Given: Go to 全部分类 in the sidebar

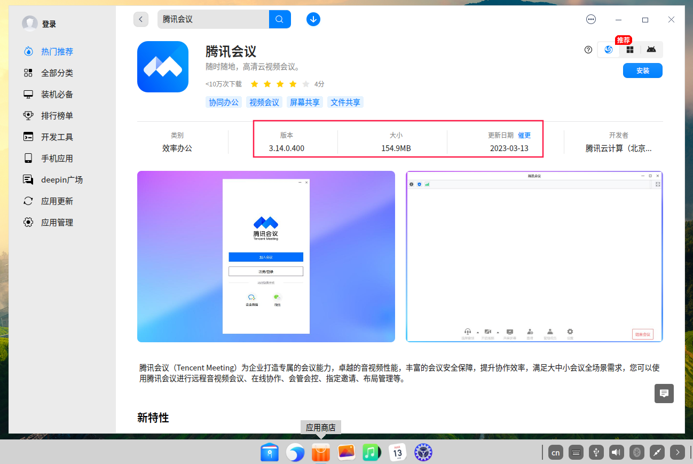Looking at the screenshot, I should coord(57,73).
